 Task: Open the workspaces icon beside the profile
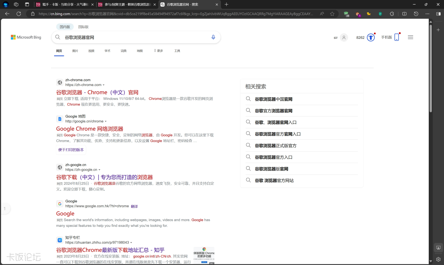coord(16,5)
